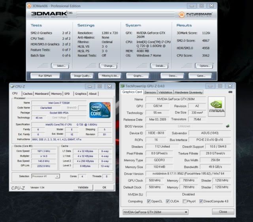The height and width of the screenshot is (222, 253).
Task: Open Filtering & AA... settings
Action: tap(110, 75)
